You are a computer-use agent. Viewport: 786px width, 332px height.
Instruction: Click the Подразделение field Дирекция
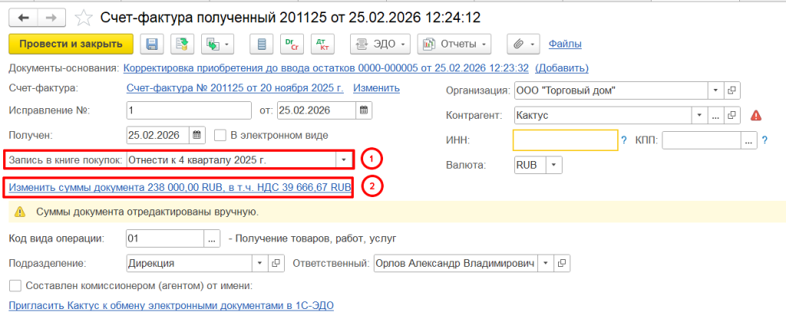(189, 263)
